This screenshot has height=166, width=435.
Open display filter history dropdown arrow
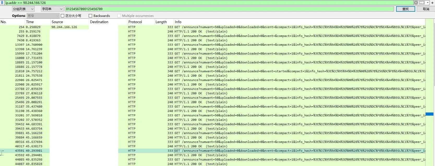[x=428, y=3]
